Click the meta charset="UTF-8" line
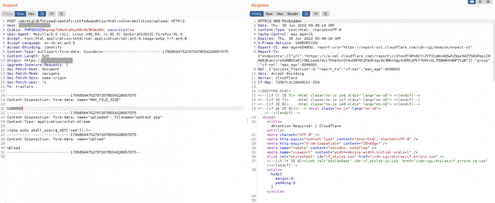Image resolution: width=495 pixels, height=203 pixels. pyautogui.click(x=293, y=135)
